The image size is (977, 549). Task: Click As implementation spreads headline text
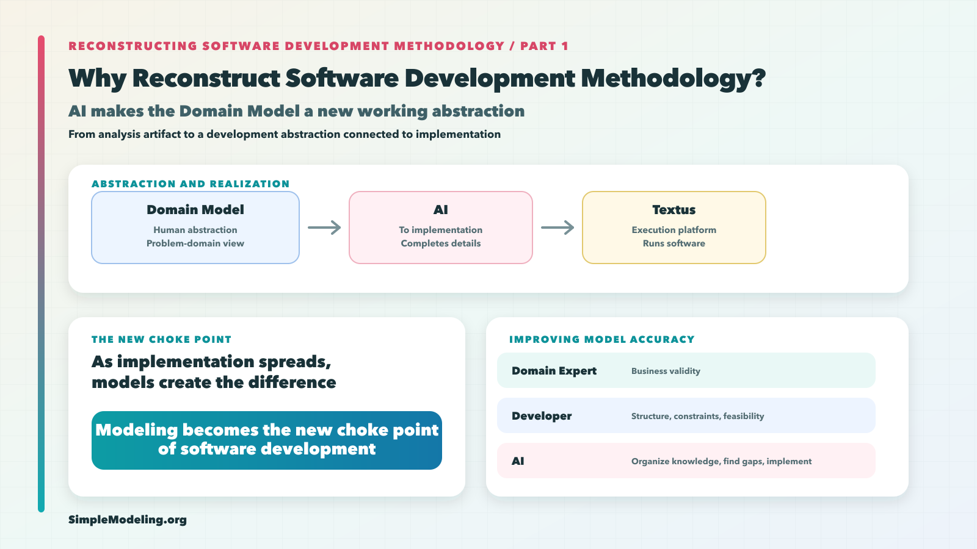pyautogui.click(x=214, y=372)
